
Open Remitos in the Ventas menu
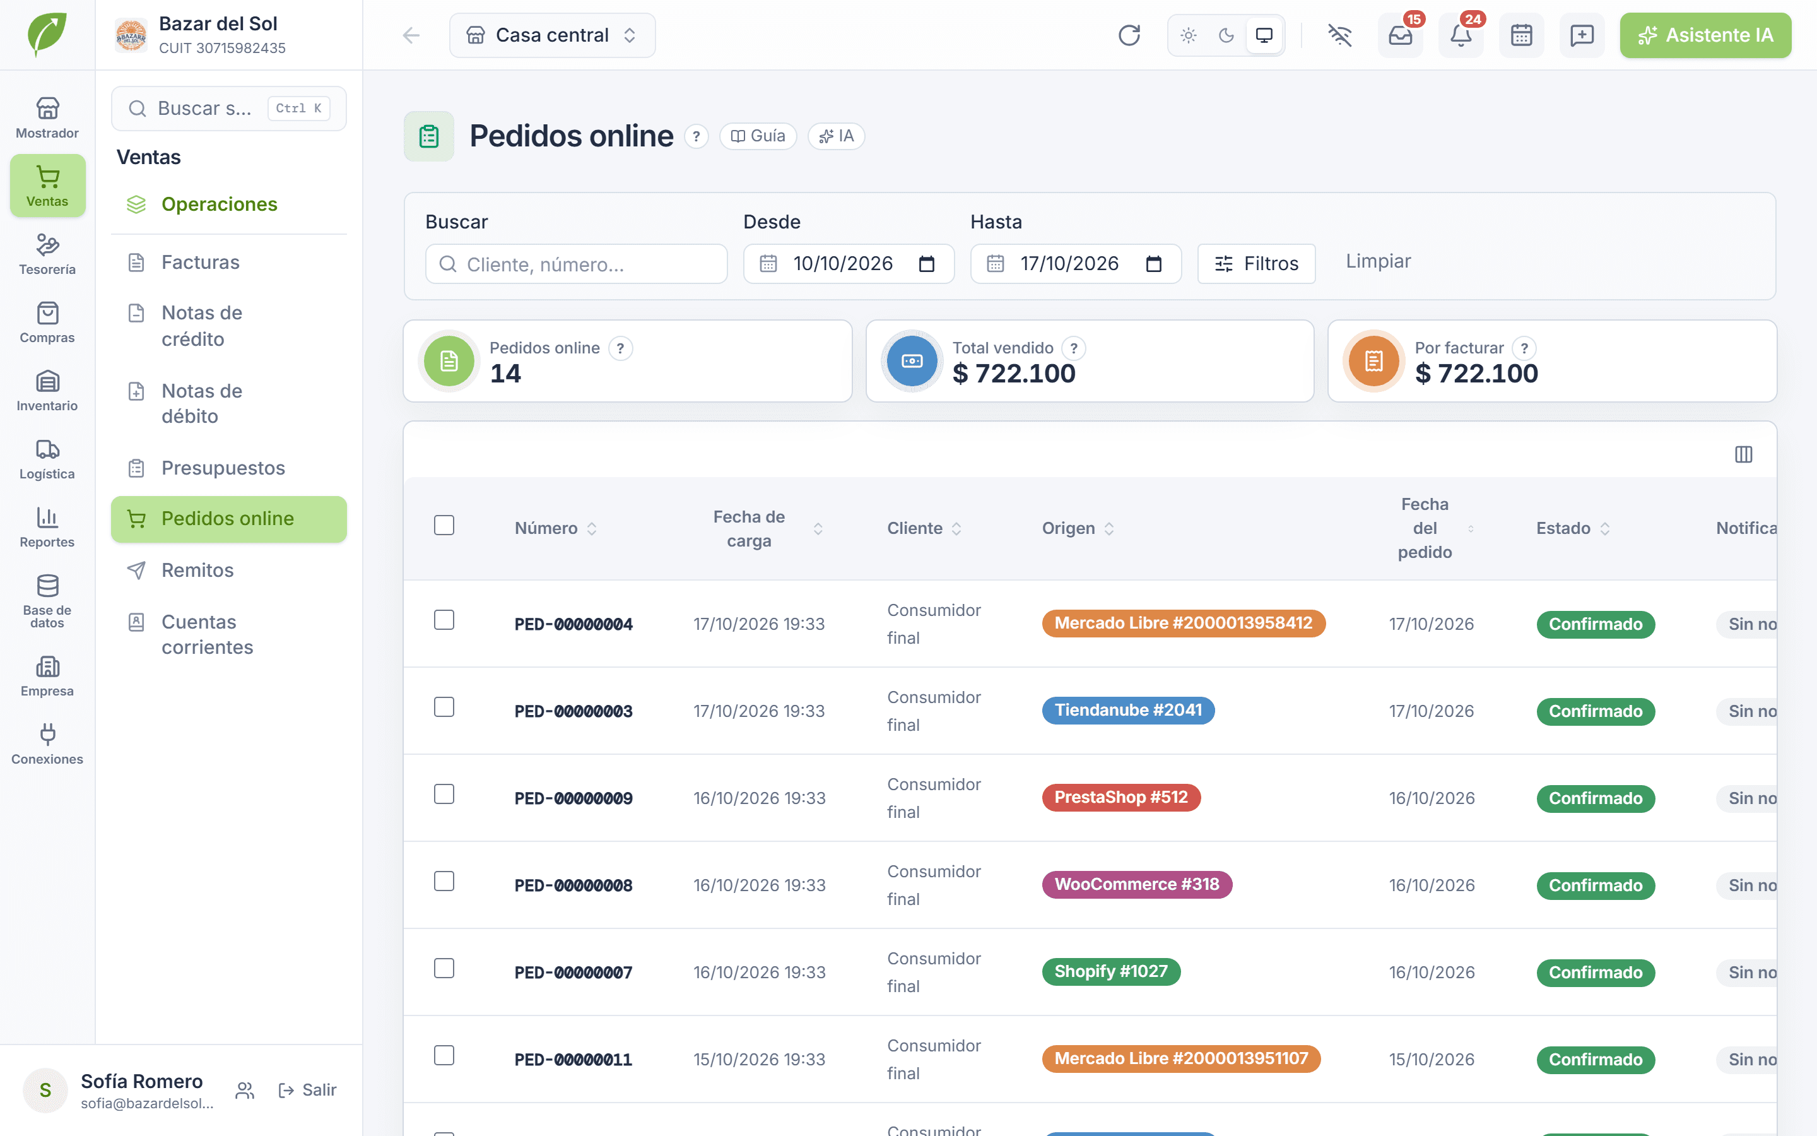(228, 571)
